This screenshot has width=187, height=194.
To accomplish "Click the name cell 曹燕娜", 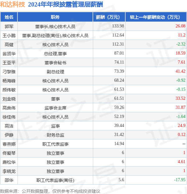I will click(9, 144).
